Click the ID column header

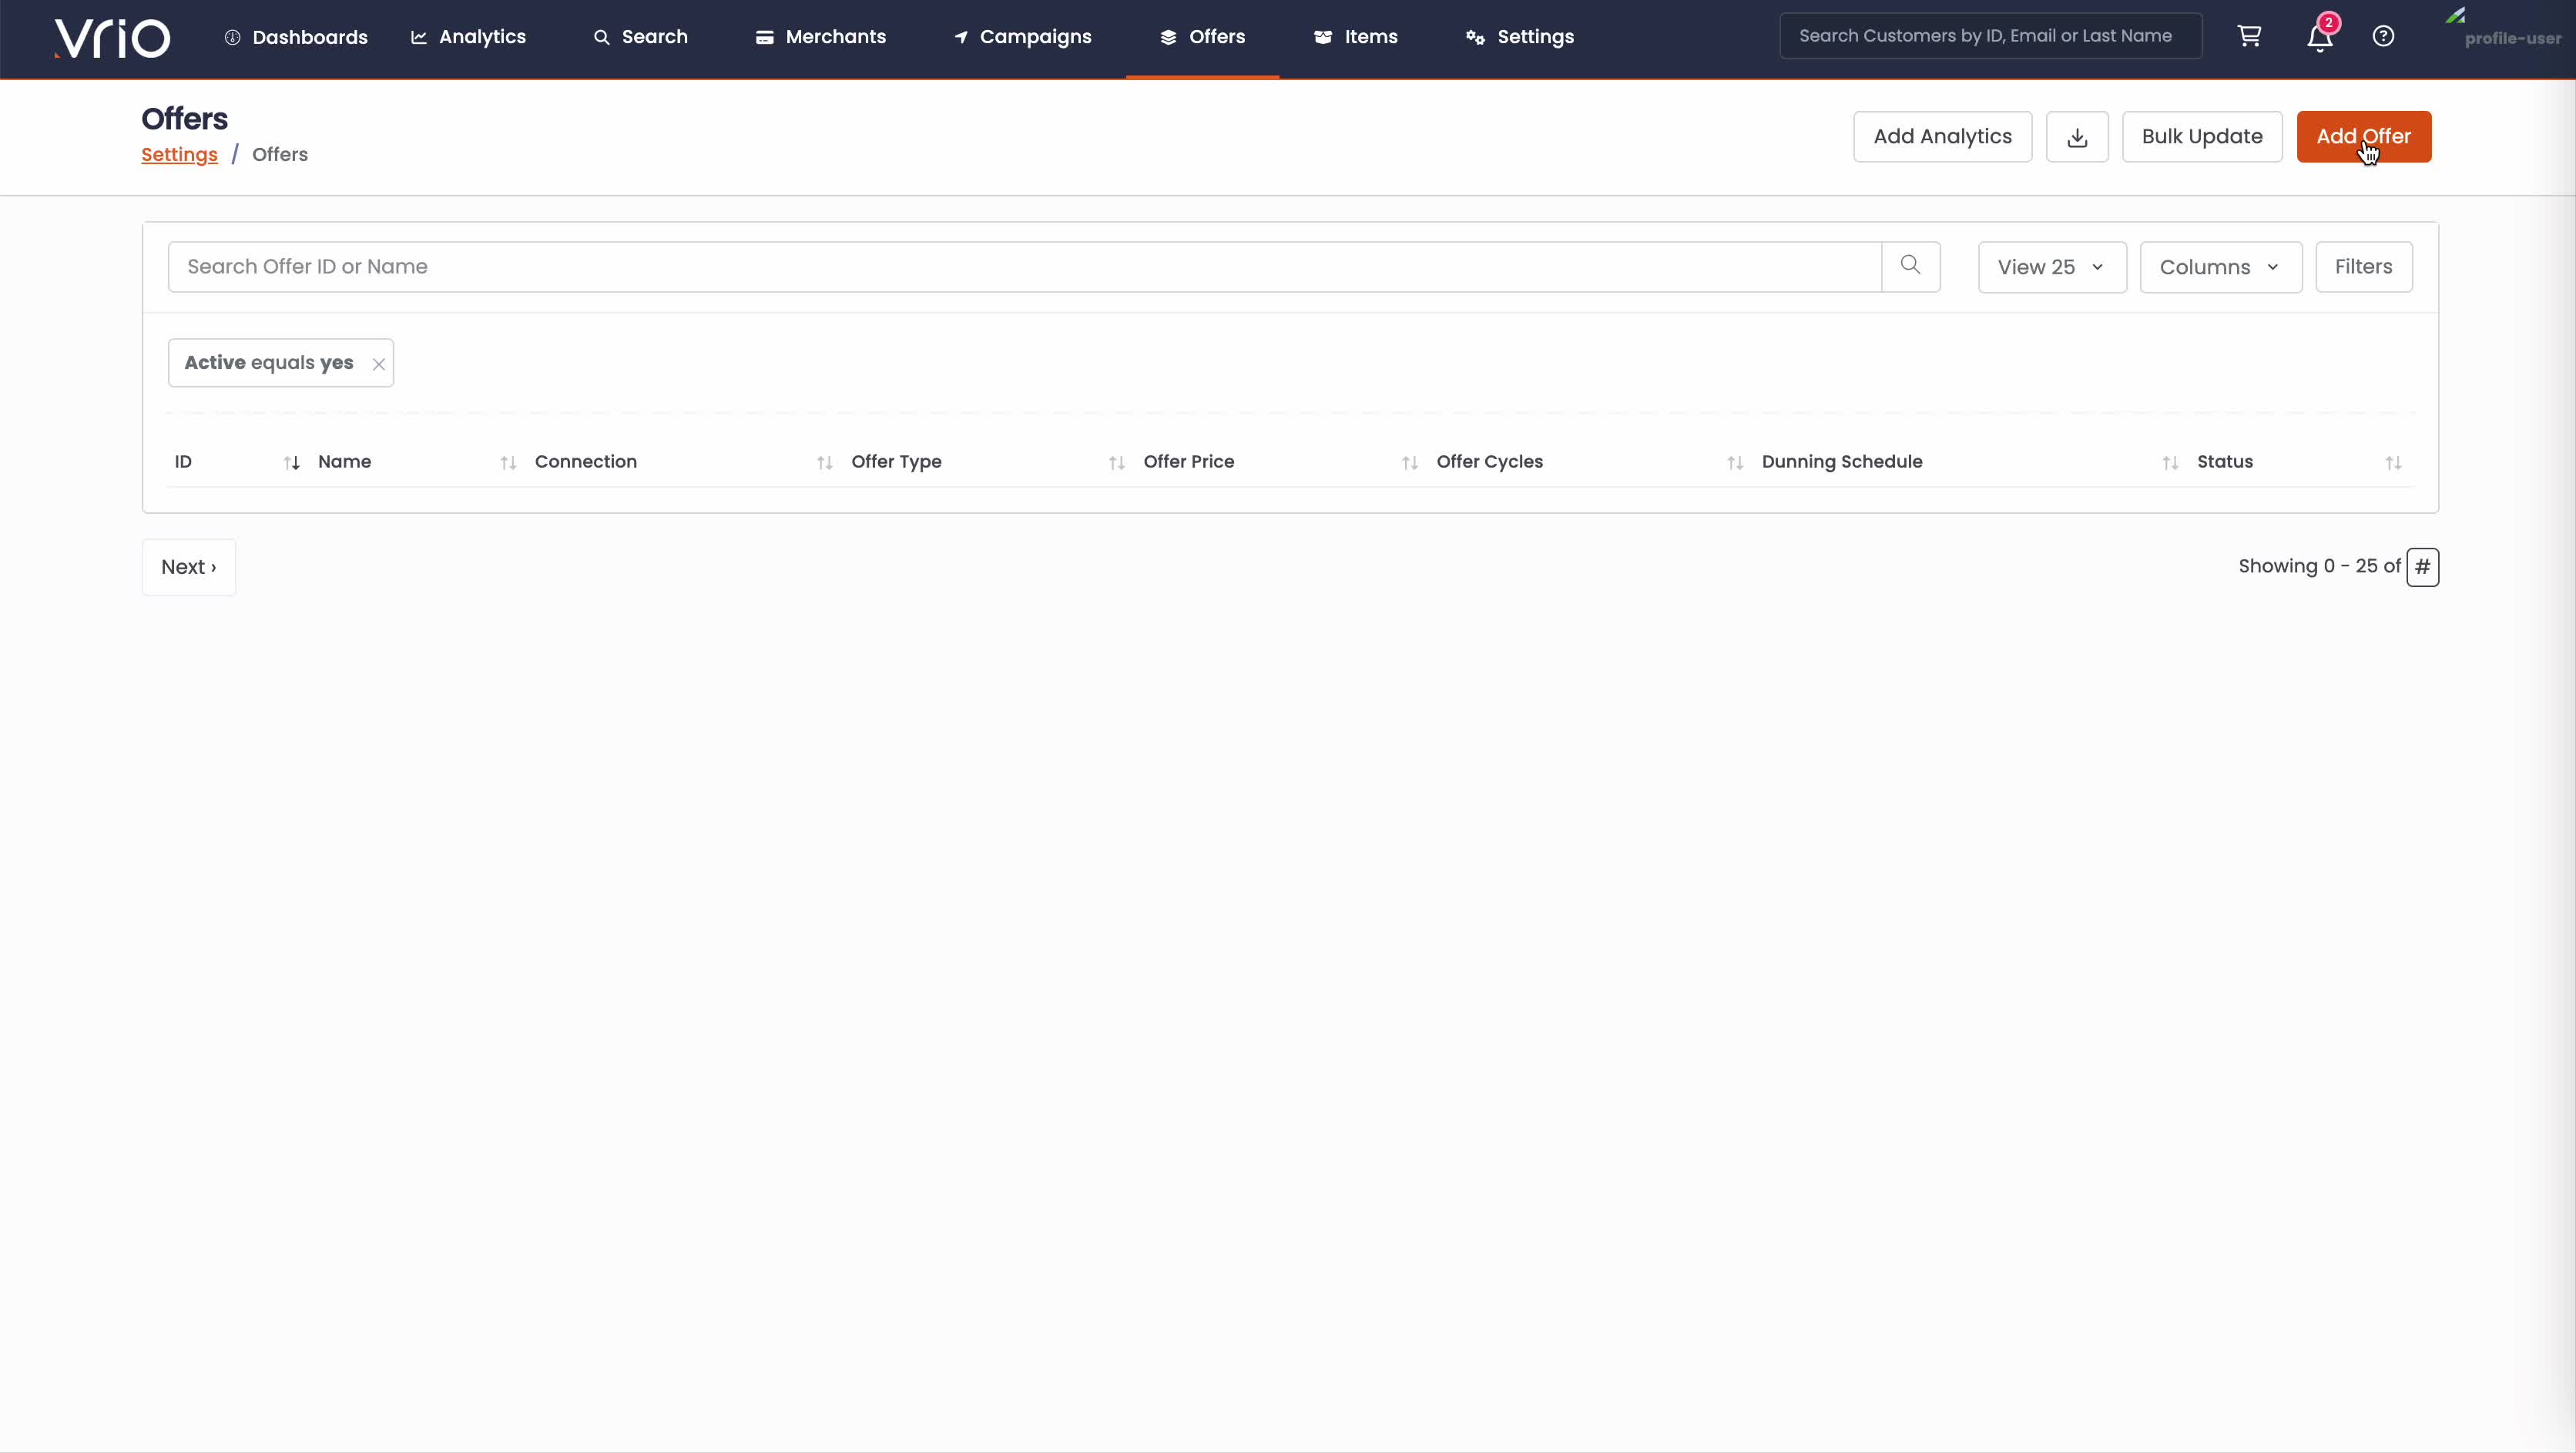click(183, 462)
